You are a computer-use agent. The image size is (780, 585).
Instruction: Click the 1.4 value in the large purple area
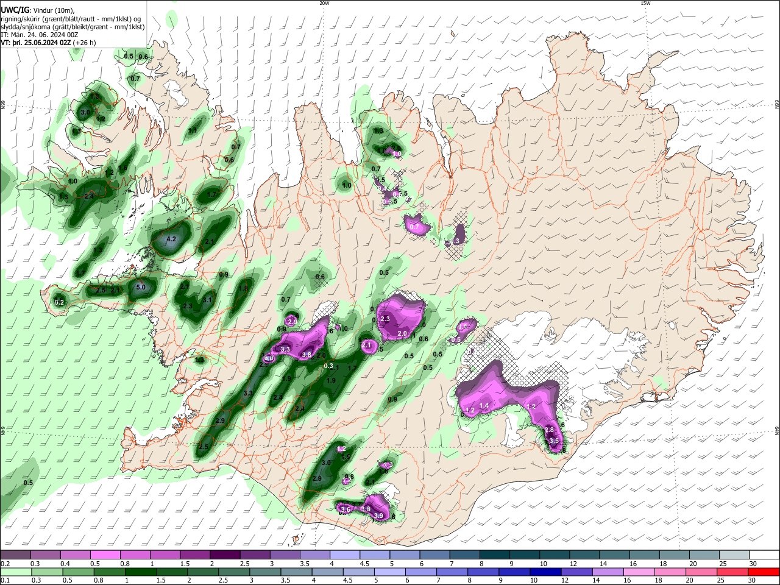point(484,405)
